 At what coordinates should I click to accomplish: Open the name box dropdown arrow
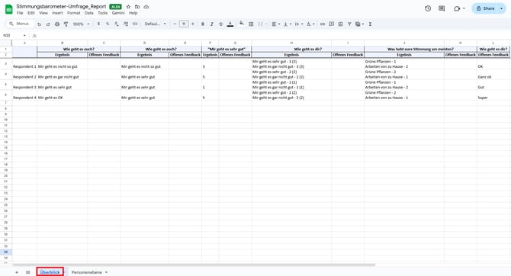[x=24, y=36]
